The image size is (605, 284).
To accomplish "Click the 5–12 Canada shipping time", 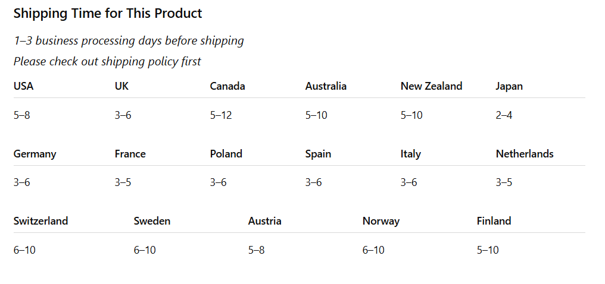I will tap(221, 115).
